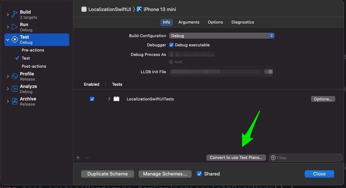Click the Test diamond icon in sidebar
Viewport: 346px width, 188px height.
pyautogui.click(x=15, y=39)
